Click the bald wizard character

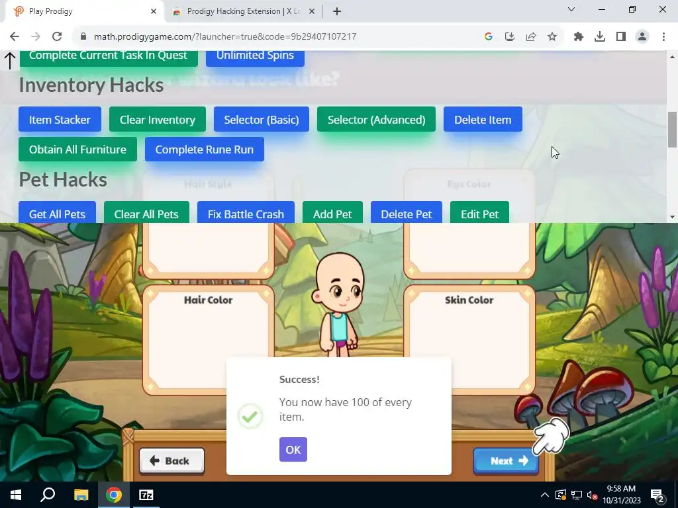tap(338, 304)
